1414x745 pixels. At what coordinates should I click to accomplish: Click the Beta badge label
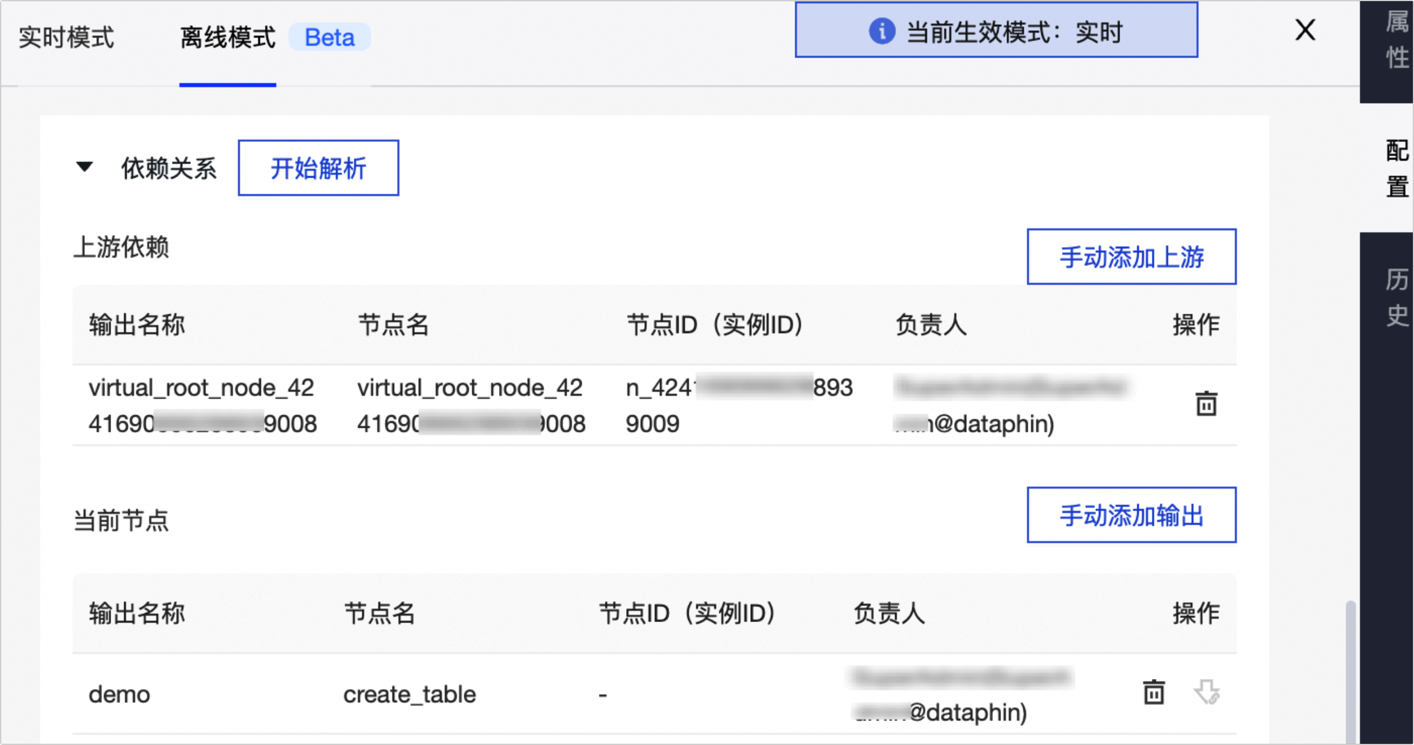point(329,38)
